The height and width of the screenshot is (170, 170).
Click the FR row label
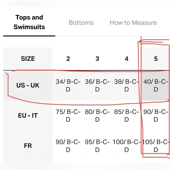(28, 146)
